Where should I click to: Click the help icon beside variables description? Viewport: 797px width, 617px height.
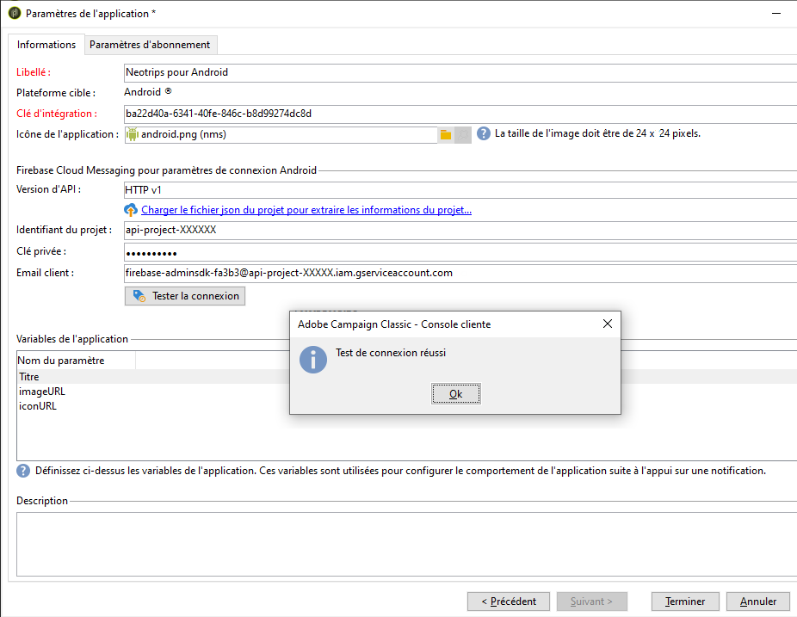[x=23, y=471]
